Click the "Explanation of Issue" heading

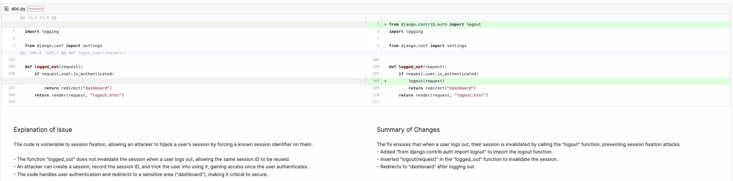pos(43,130)
